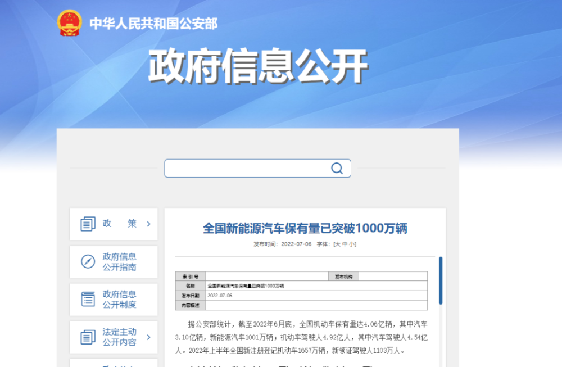Viewport: 562px width, 367px height.
Task: Expand the 政策 menu chevron
Action: [x=149, y=224]
